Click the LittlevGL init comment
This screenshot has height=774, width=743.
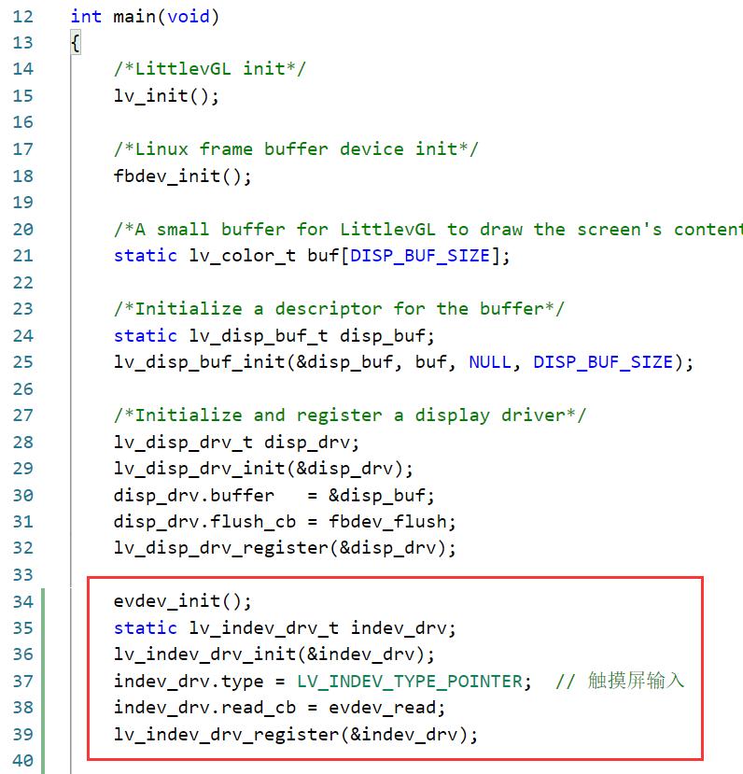pyautogui.click(x=210, y=68)
